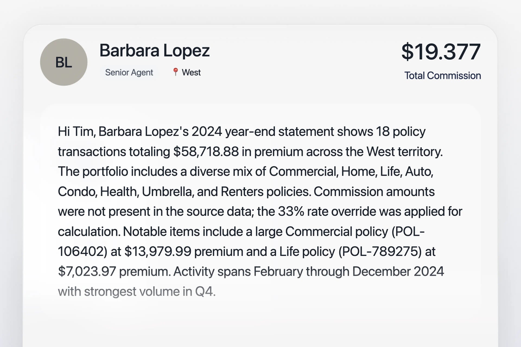Image resolution: width=521 pixels, height=347 pixels.
Task: Click the greeting "Hi Tim" text
Action: point(75,131)
